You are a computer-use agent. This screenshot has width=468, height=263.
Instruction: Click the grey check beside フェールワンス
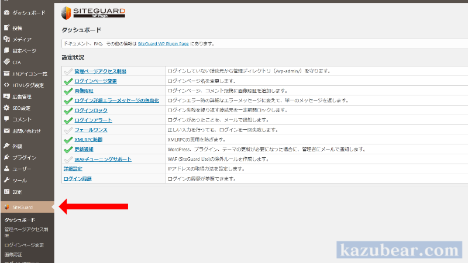pyautogui.click(x=68, y=130)
